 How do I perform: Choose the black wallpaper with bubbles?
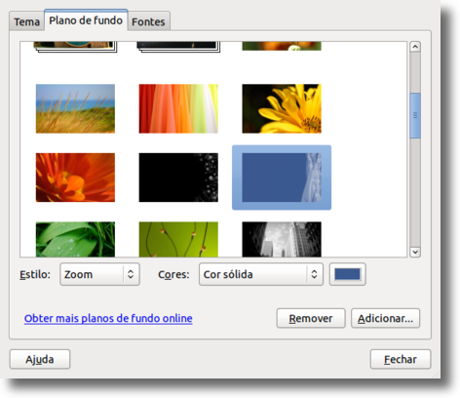point(178,178)
